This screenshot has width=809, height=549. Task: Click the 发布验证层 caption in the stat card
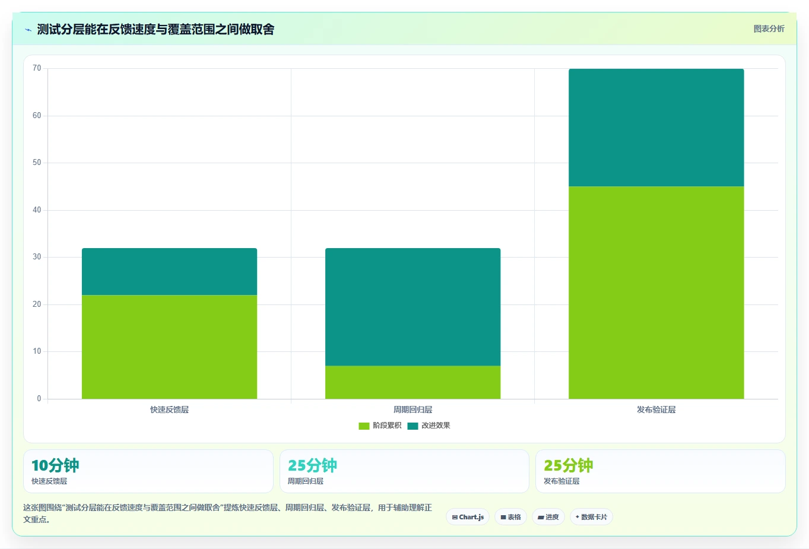(x=561, y=481)
